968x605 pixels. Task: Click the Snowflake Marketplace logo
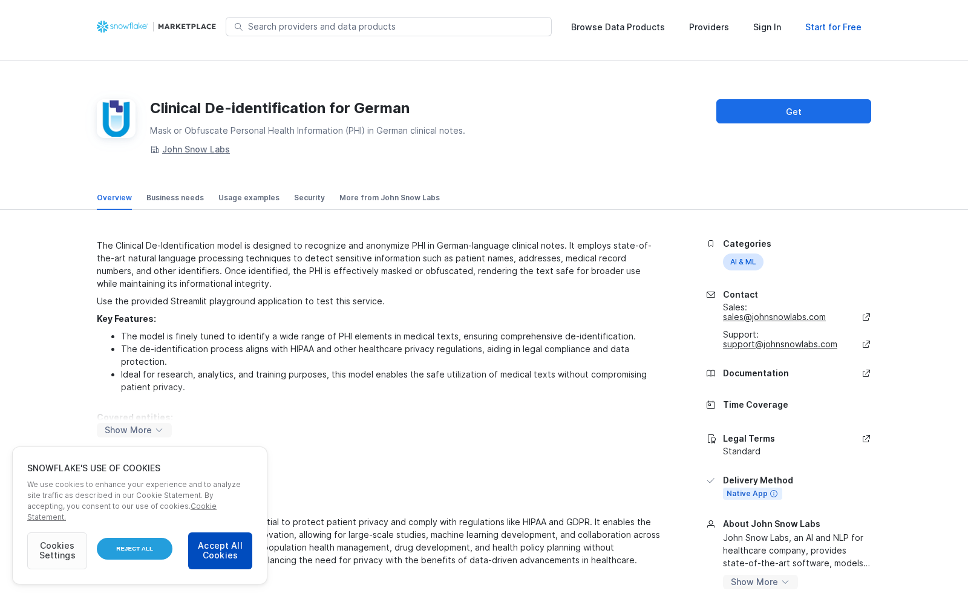tap(156, 27)
